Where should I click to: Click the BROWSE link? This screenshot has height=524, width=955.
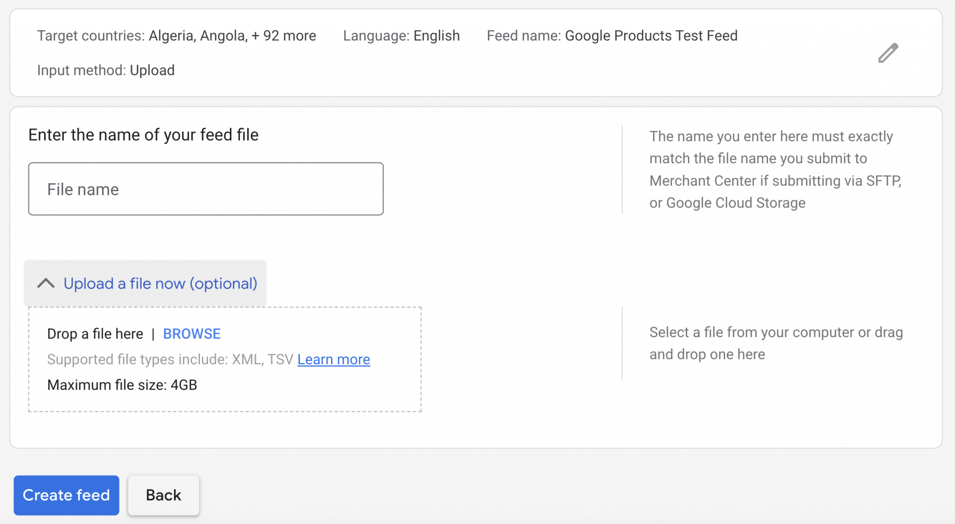(192, 334)
